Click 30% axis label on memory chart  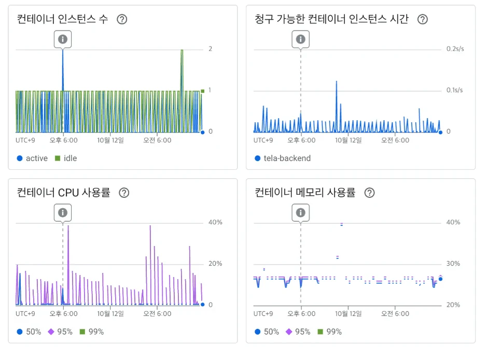(453, 264)
